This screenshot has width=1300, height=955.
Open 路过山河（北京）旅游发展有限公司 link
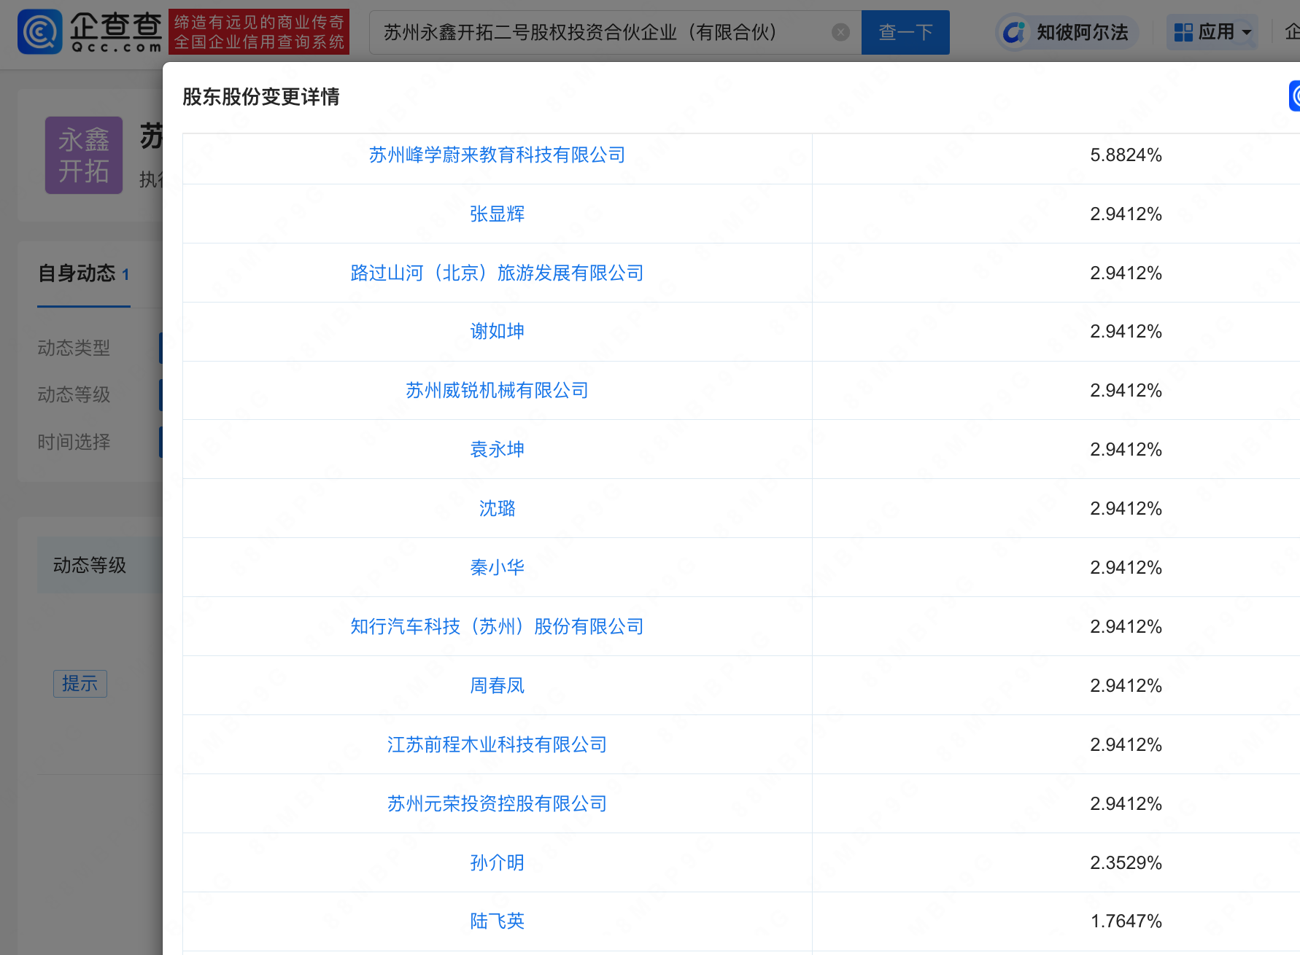coord(498,273)
